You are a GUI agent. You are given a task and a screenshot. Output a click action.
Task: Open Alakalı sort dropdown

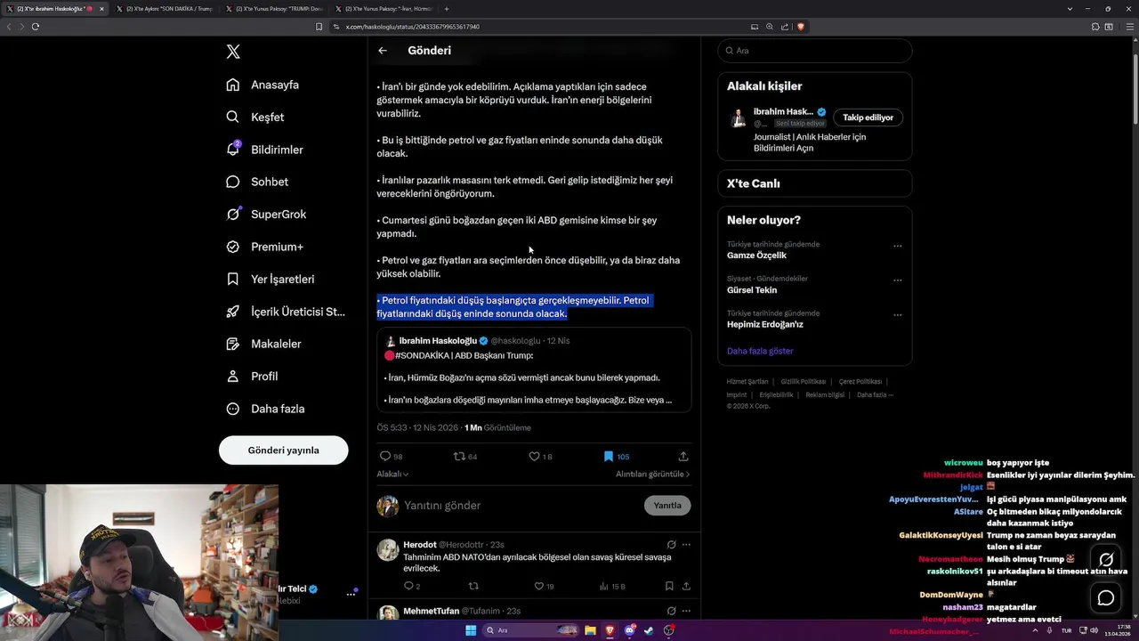(392, 474)
